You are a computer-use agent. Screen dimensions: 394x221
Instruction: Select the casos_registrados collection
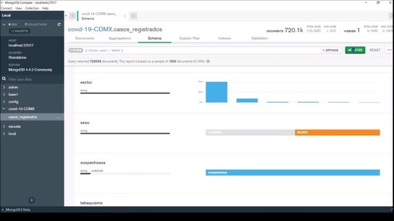[23, 117]
